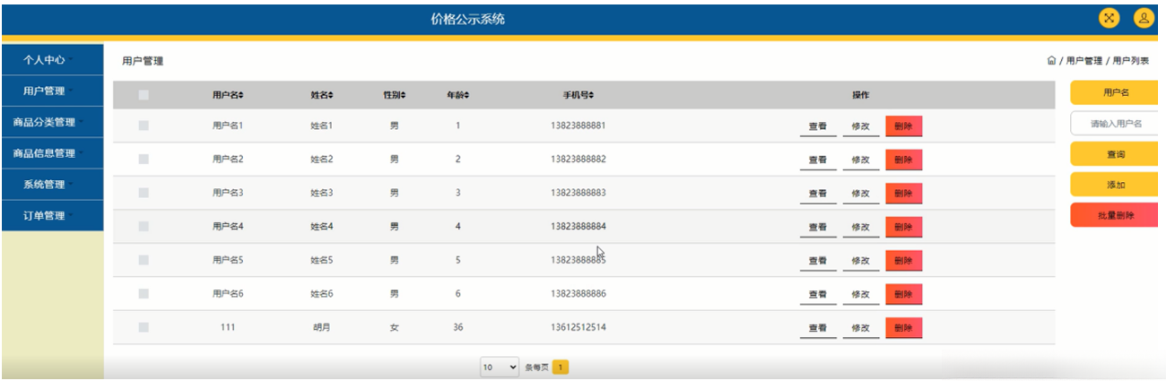Click 查看 for user 111 row
Image resolution: width=1166 pixels, height=381 pixels.
point(817,329)
